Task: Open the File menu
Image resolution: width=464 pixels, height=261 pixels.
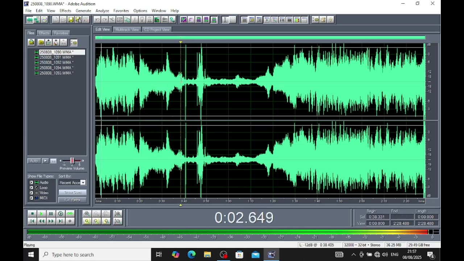Action: click(28, 11)
